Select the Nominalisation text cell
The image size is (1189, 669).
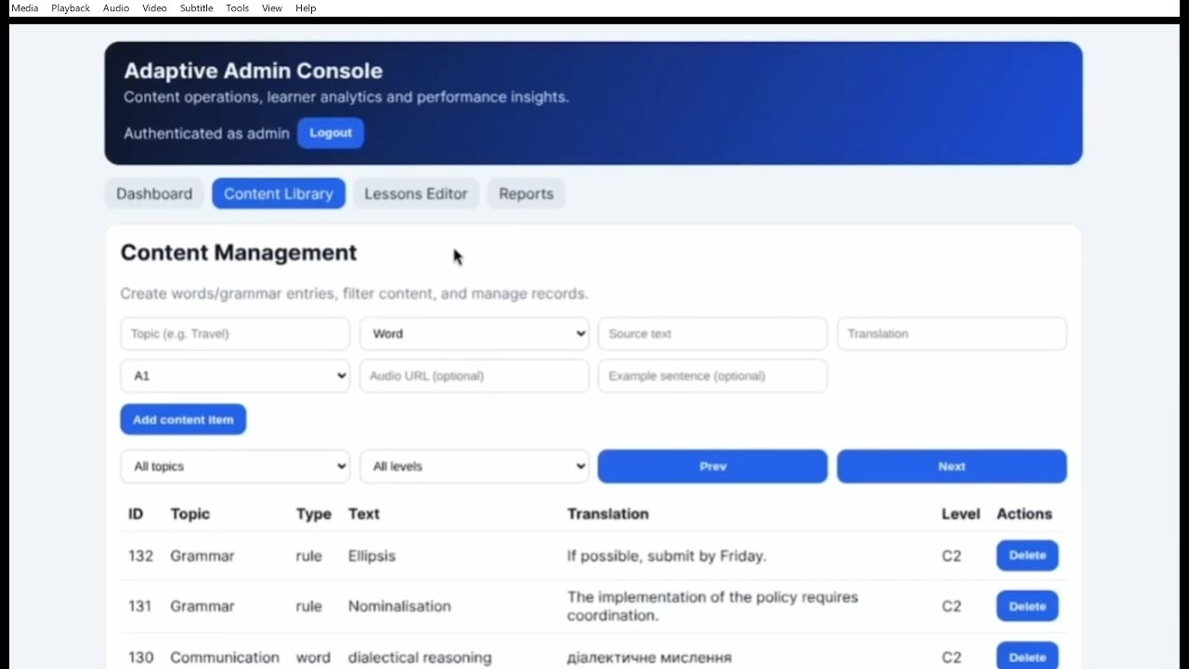point(399,606)
